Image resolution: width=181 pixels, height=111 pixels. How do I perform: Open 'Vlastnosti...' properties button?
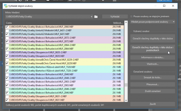[x=153, y=64]
